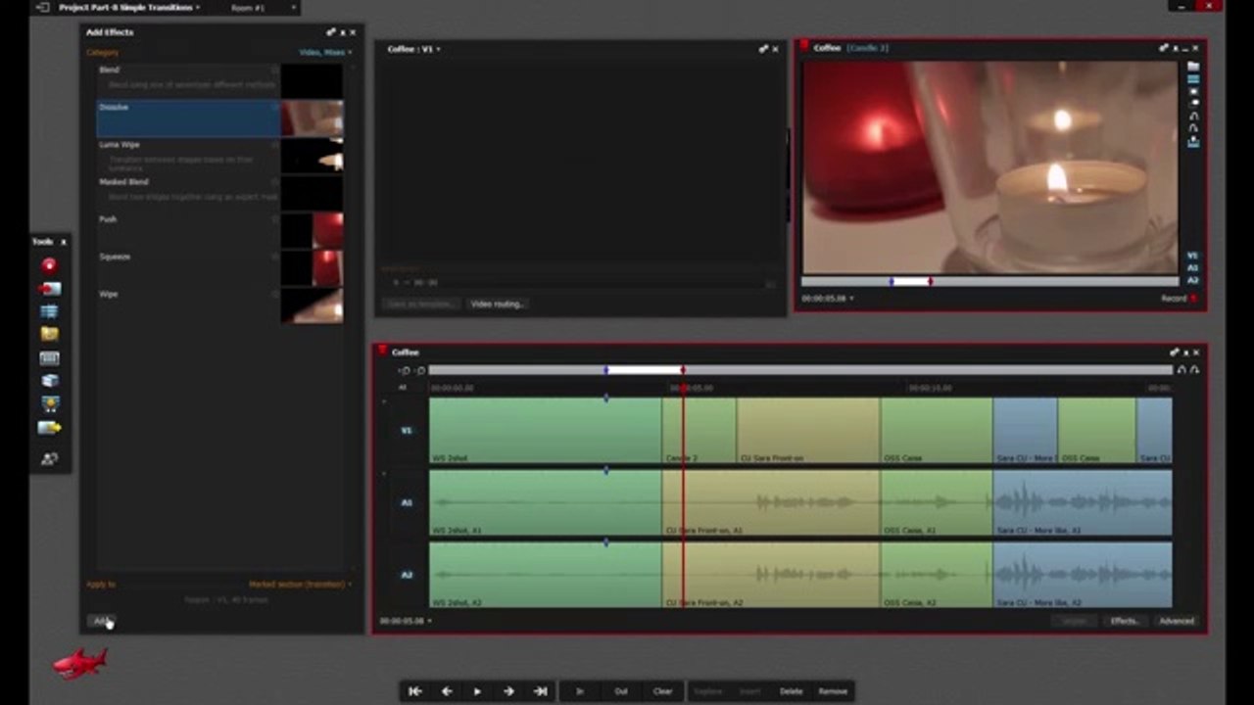This screenshot has width=1254, height=705.
Task: Select the Blend effect
Action: [x=188, y=79]
